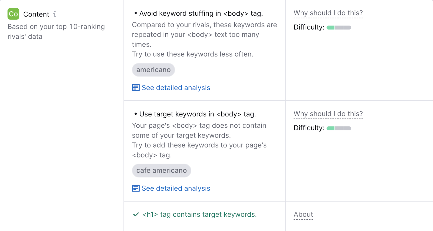The height and width of the screenshot is (231, 433).
Task: Click the Difficulty bar for keyword stuffing
Action: (x=339, y=28)
